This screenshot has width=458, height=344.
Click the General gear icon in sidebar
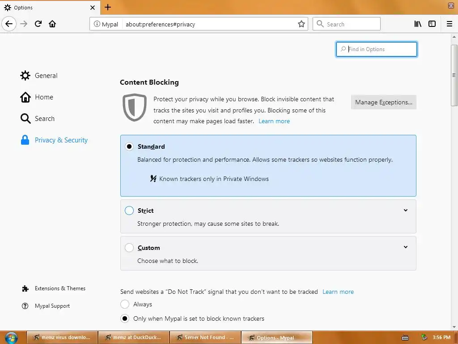(x=25, y=75)
